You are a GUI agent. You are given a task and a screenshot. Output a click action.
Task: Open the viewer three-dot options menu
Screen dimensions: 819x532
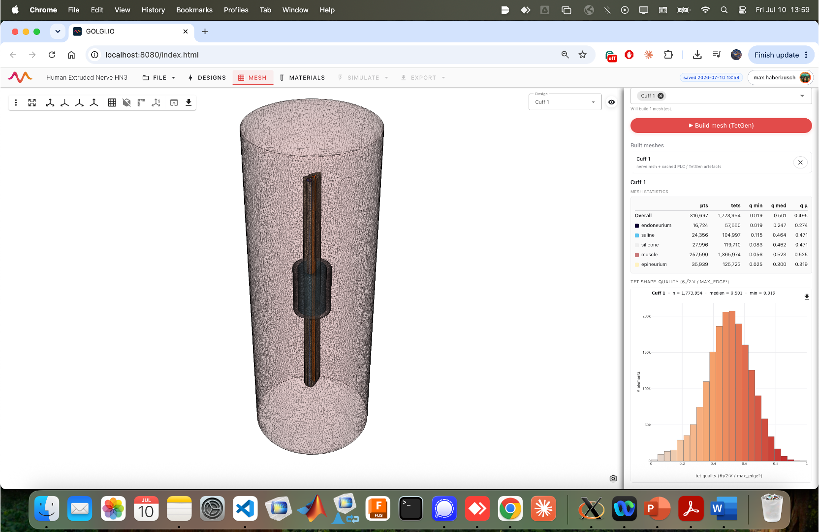[x=16, y=102]
